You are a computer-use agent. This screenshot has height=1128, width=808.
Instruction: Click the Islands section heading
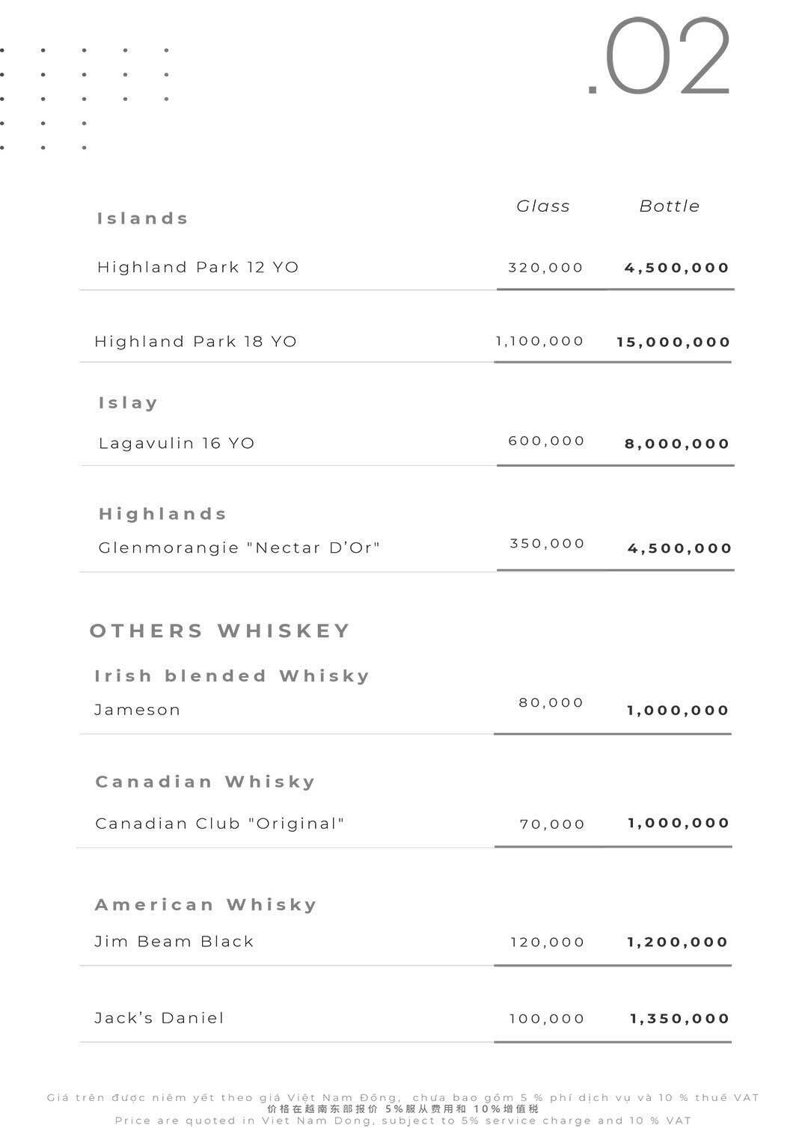point(142,218)
